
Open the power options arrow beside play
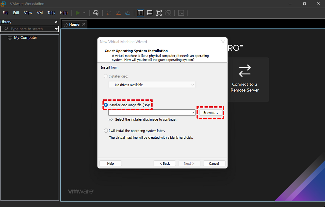(84, 13)
